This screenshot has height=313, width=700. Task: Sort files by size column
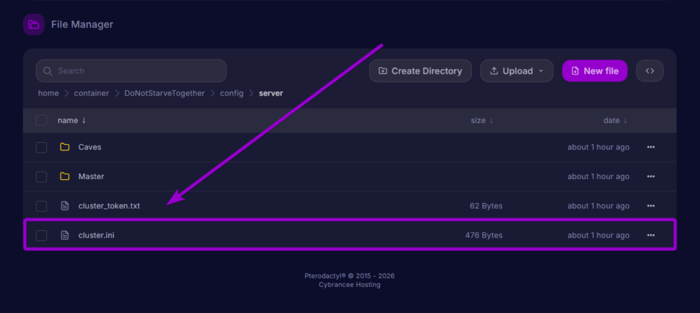482,120
